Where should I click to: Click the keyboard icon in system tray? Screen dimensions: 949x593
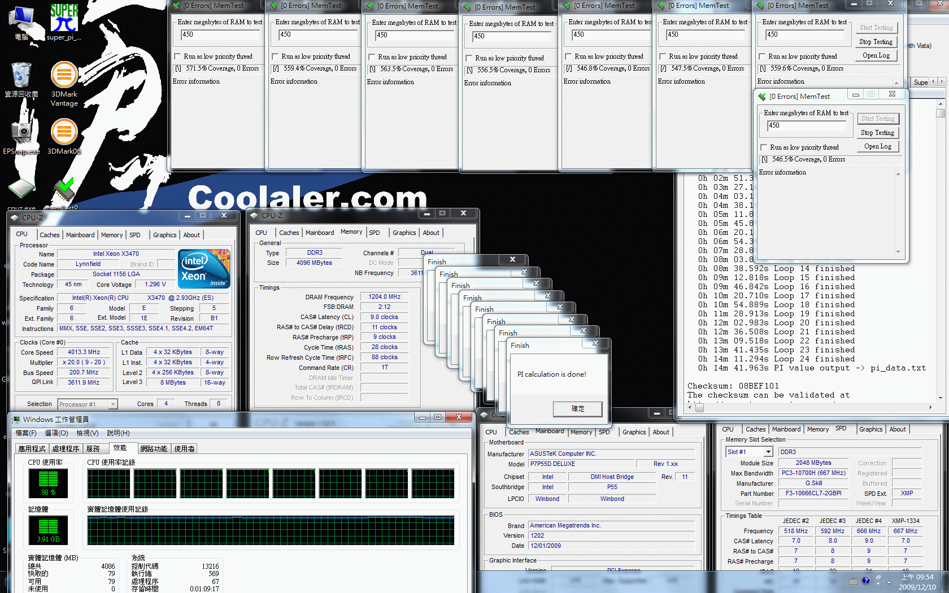coord(854,581)
